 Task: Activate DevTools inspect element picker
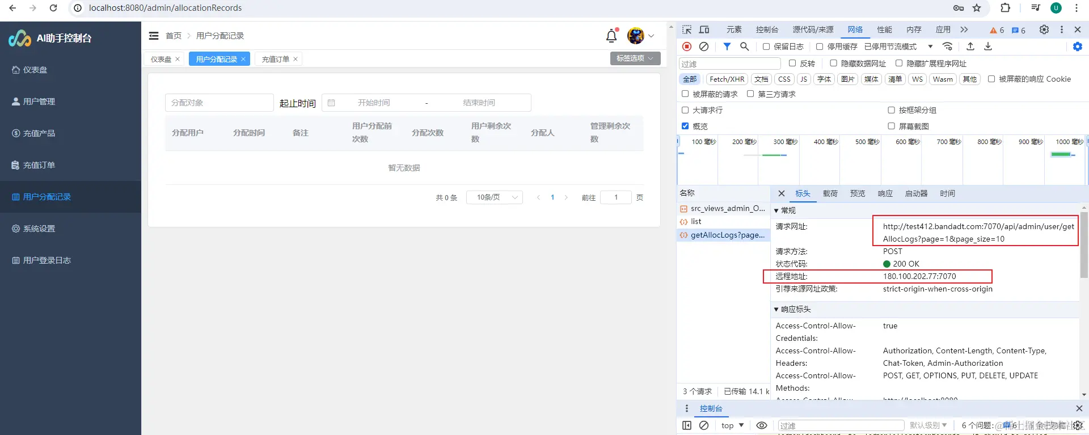click(687, 29)
